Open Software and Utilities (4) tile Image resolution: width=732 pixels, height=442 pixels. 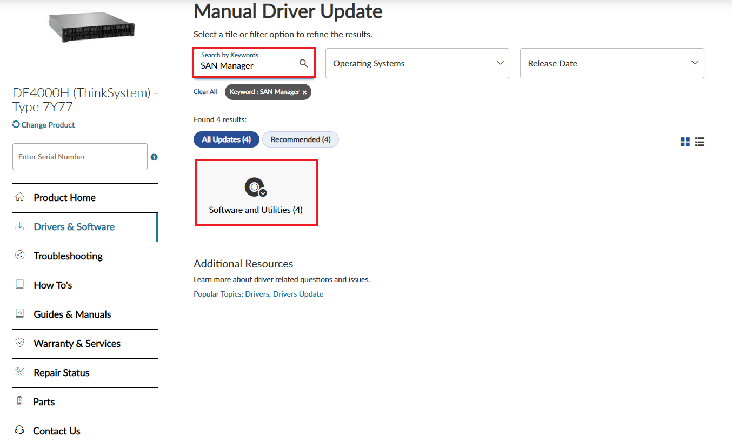(256, 192)
